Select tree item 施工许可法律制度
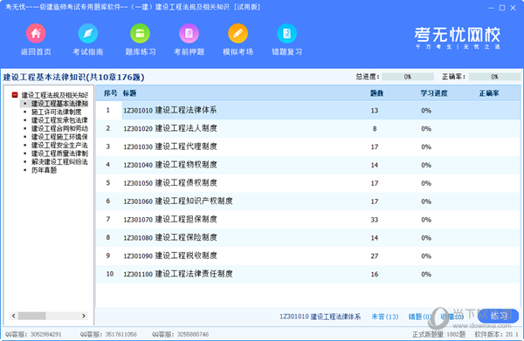The width and height of the screenshot is (524, 341). pos(56,112)
